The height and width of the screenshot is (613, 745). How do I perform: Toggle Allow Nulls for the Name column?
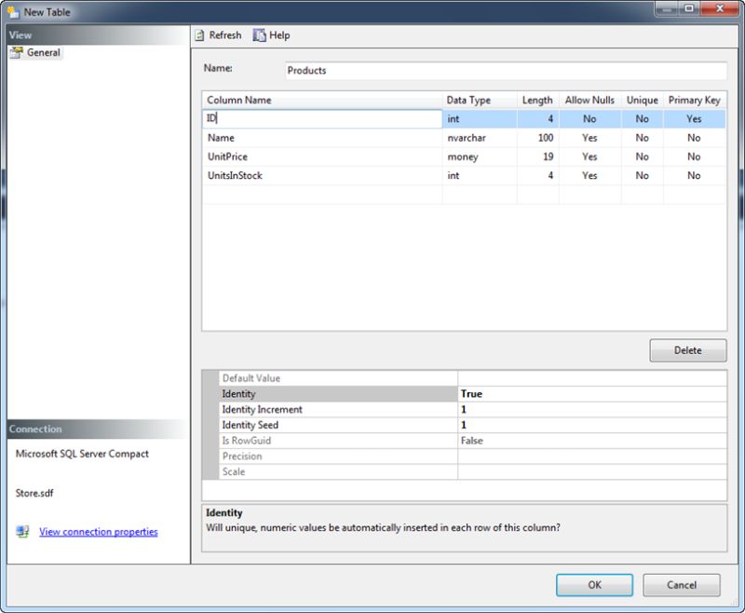tap(589, 138)
